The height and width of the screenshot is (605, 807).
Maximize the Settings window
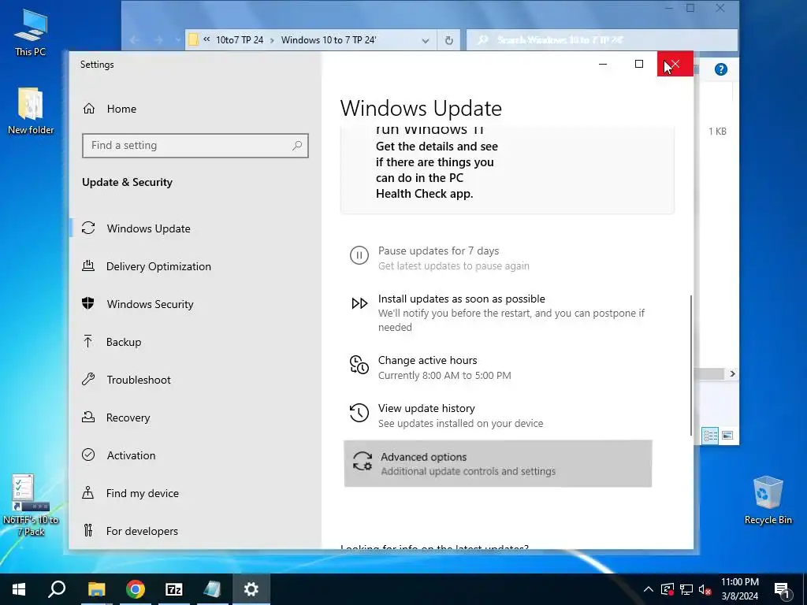tap(638, 65)
